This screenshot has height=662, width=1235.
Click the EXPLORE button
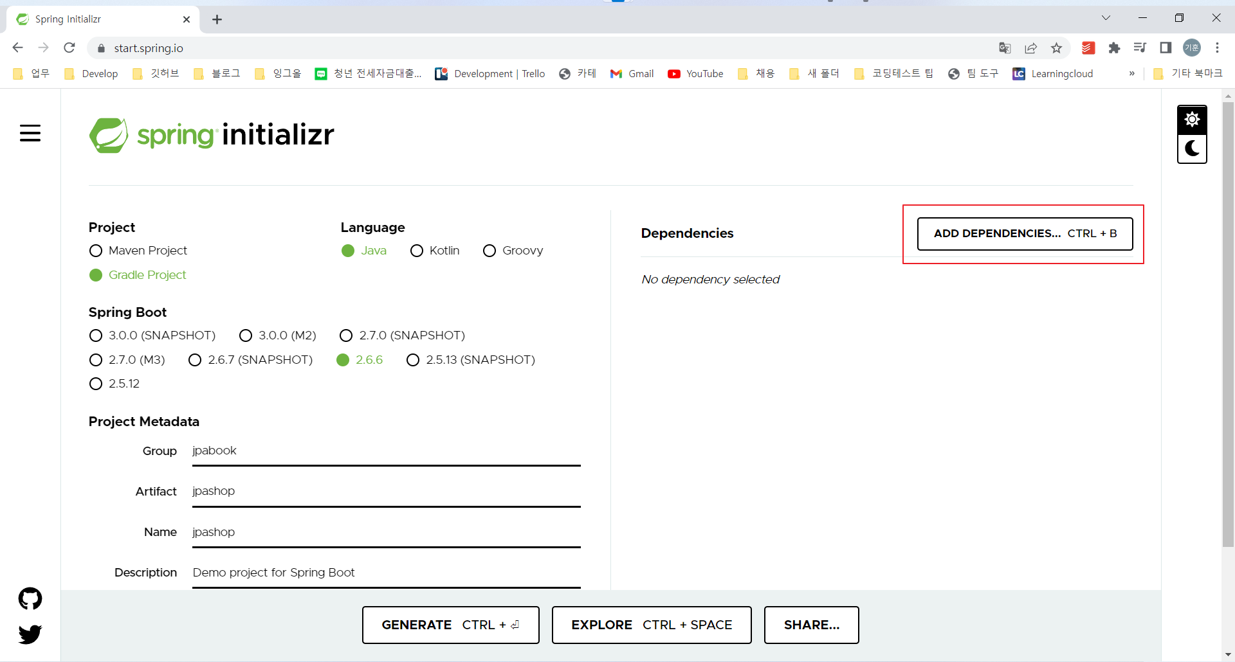(x=652, y=625)
